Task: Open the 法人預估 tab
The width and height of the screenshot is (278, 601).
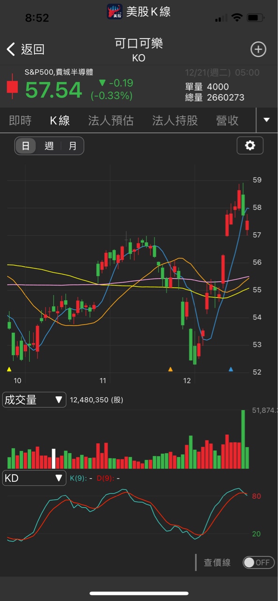Action: 111,121
